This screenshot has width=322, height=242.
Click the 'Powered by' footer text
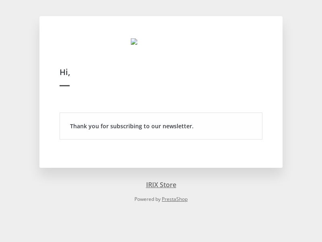click(x=147, y=199)
